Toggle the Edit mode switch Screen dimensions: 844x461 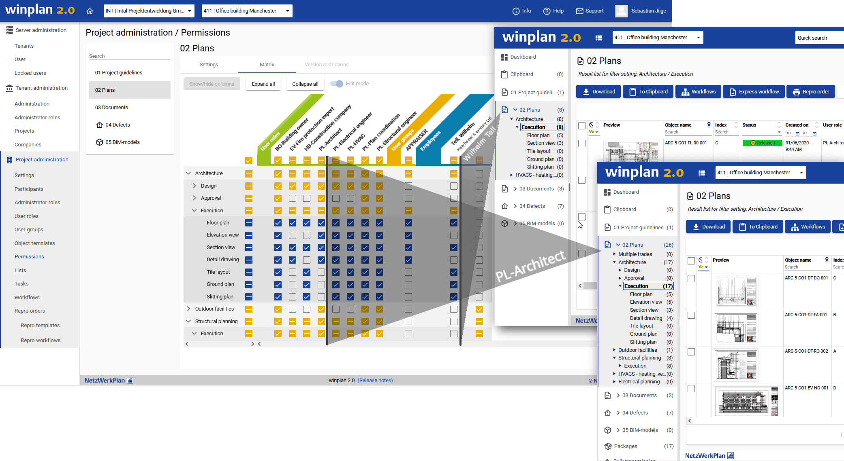[x=336, y=84]
